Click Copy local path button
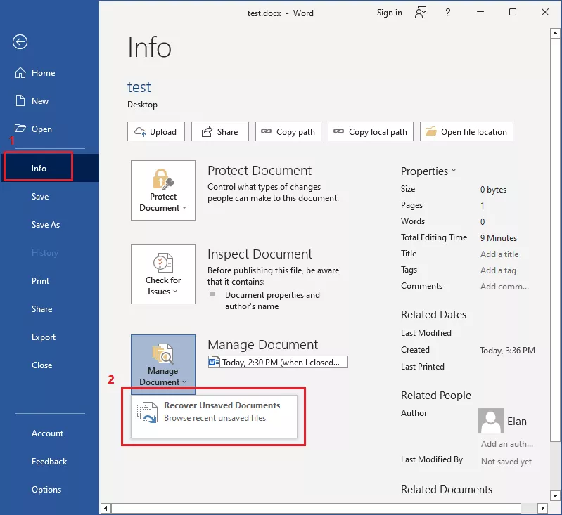Image resolution: width=562 pixels, height=515 pixels. click(x=371, y=131)
